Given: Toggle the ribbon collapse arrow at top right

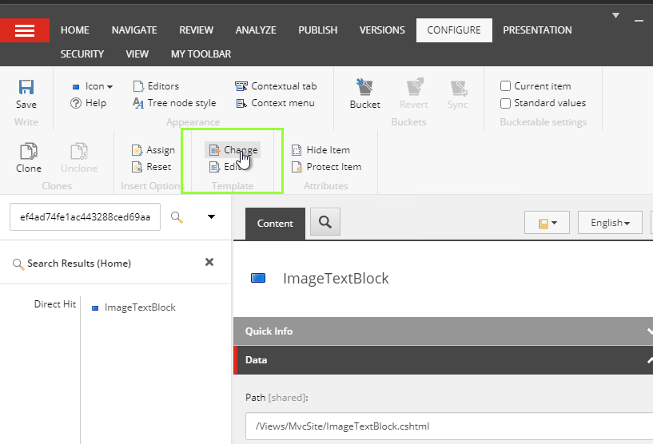Looking at the screenshot, I should [615, 15].
